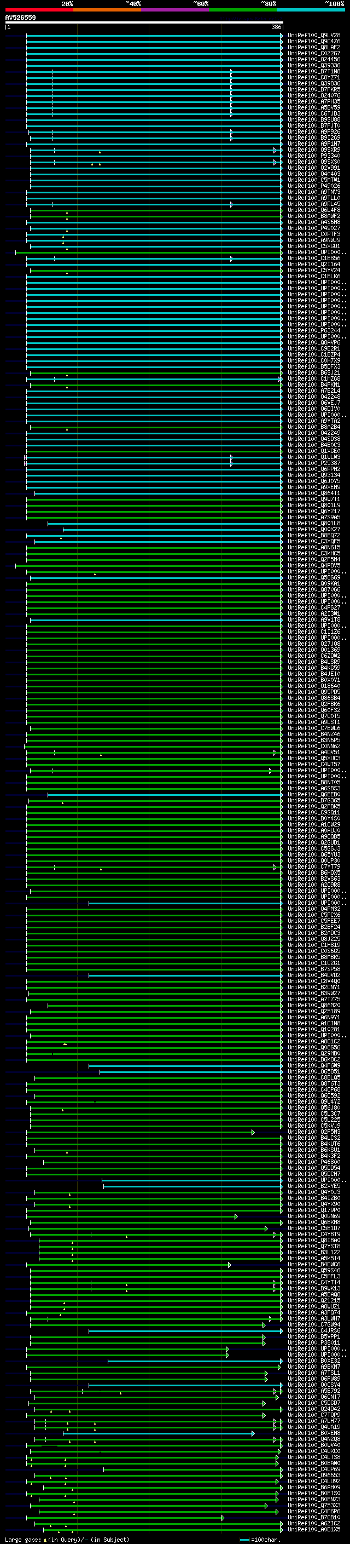Click the green arrowhead on the UniRef100_Q0GN69 row
Screen dimensions: 350x1544
(x=236, y=1216)
